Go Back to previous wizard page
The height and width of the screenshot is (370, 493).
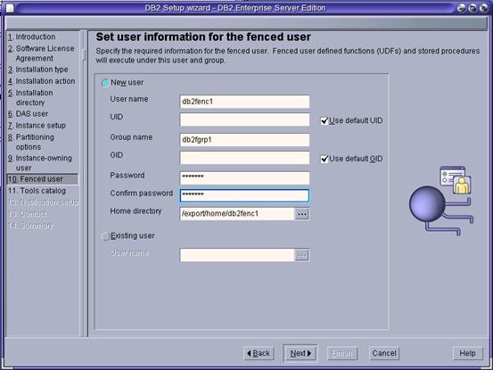click(259, 353)
